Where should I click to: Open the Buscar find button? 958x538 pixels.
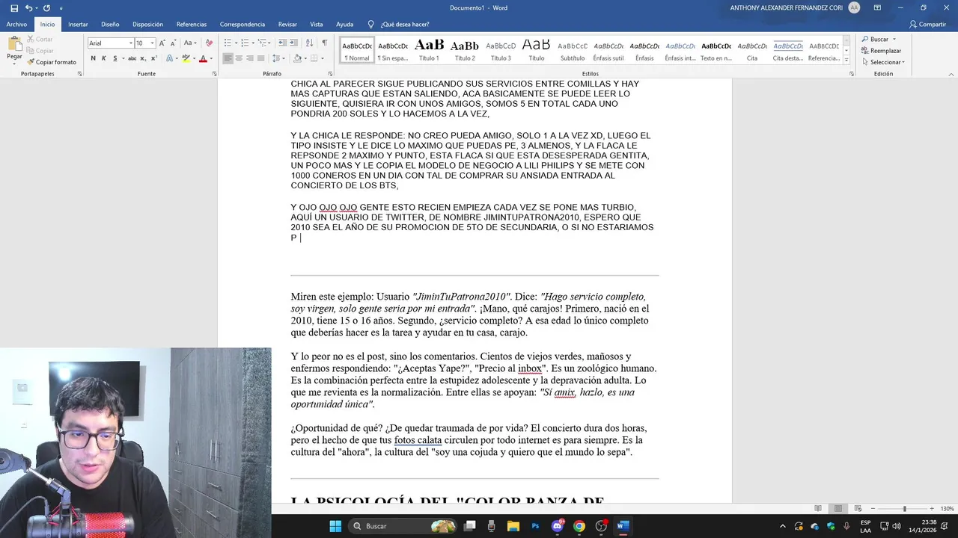[x=875, y=40]
